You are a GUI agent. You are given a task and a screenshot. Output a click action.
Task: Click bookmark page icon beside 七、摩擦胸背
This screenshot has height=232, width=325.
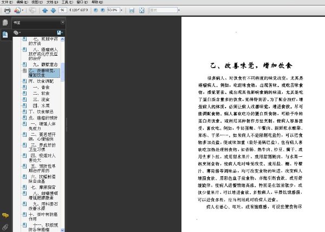tap(24, 187)
